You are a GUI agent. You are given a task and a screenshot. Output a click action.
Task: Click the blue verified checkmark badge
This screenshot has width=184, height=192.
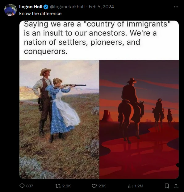(46, 7)
